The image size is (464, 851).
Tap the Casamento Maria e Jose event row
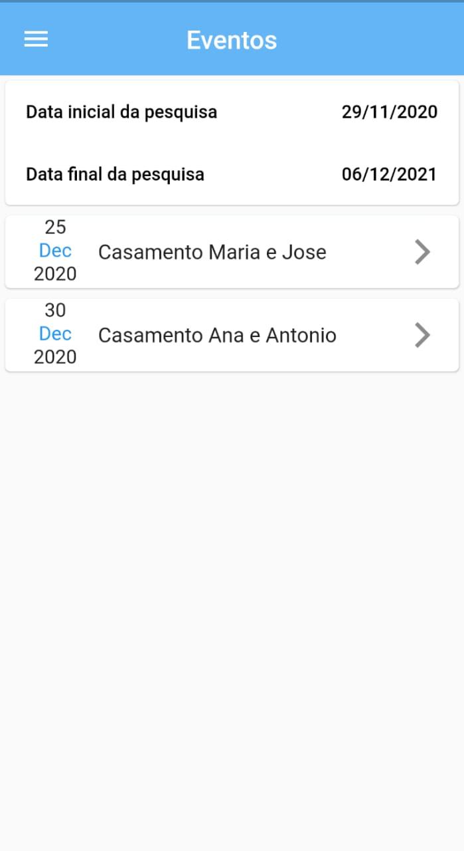tap(212, 252)
